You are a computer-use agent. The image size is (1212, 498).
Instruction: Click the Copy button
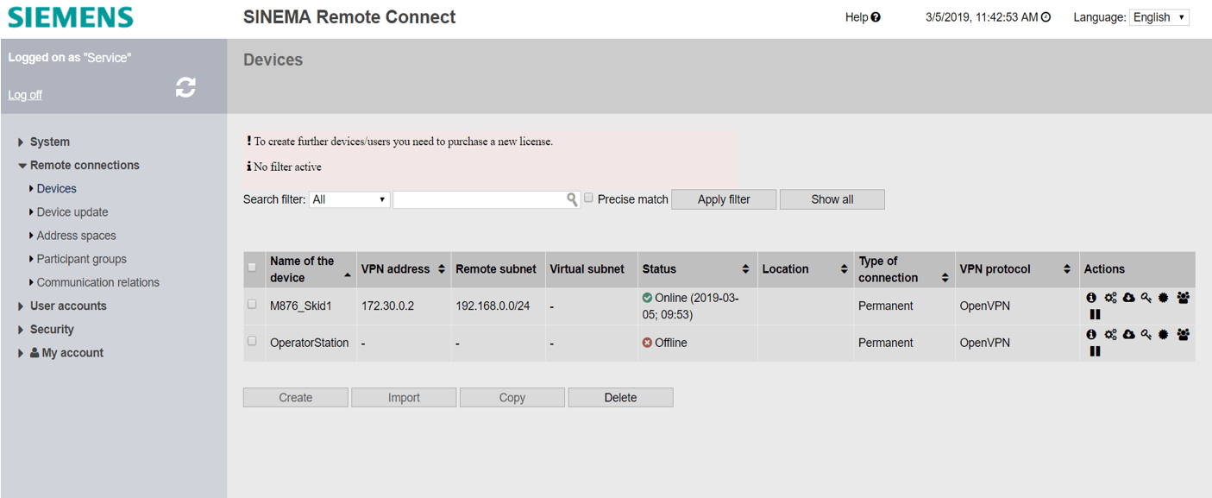[512, 398]
